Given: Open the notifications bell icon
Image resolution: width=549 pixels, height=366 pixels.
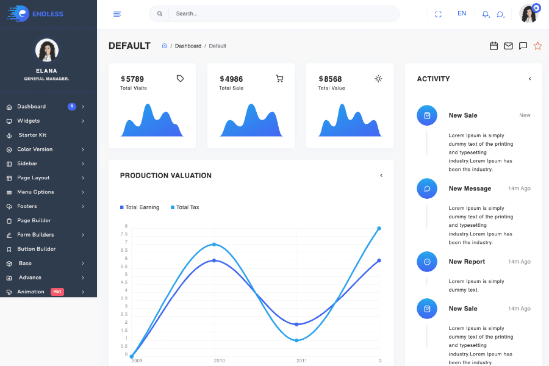Looking at the screenshot, I should click(x=485, y=13).
